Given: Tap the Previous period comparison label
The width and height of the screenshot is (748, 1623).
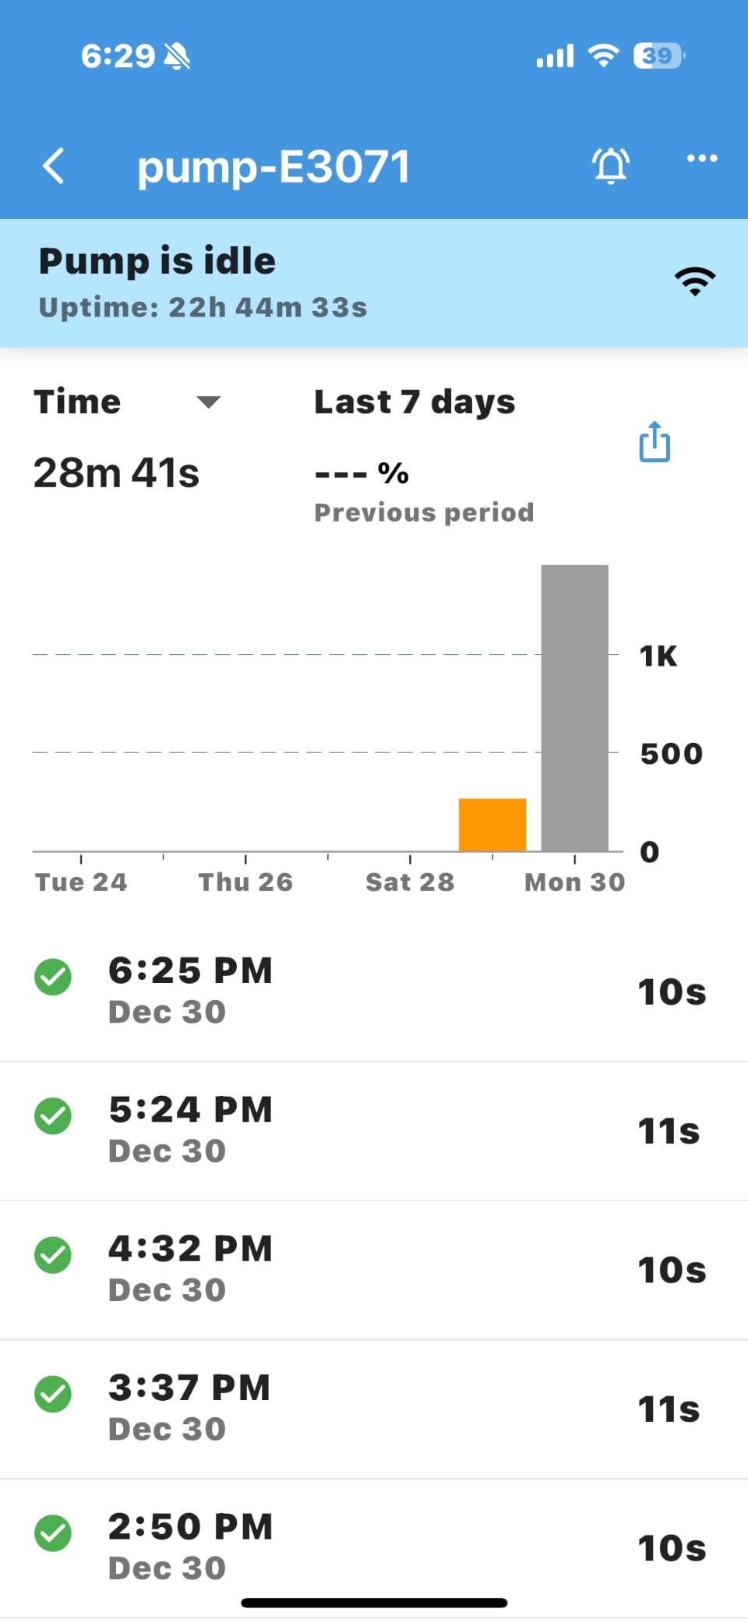Looking at the screenshot, I should 424,512.
